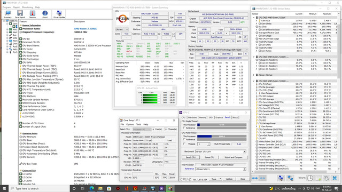
Task: Expand Core C0 Residency sensor row
Action: click(x=257, y=63)
